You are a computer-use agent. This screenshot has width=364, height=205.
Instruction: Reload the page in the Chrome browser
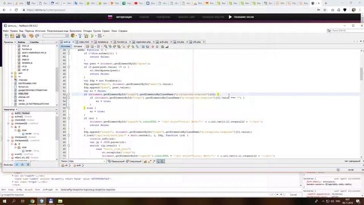pos(16,10)
